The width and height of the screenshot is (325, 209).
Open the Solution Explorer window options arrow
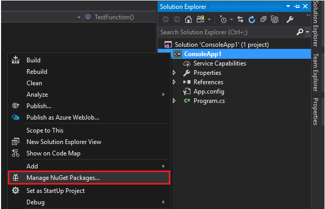[288, 6]
